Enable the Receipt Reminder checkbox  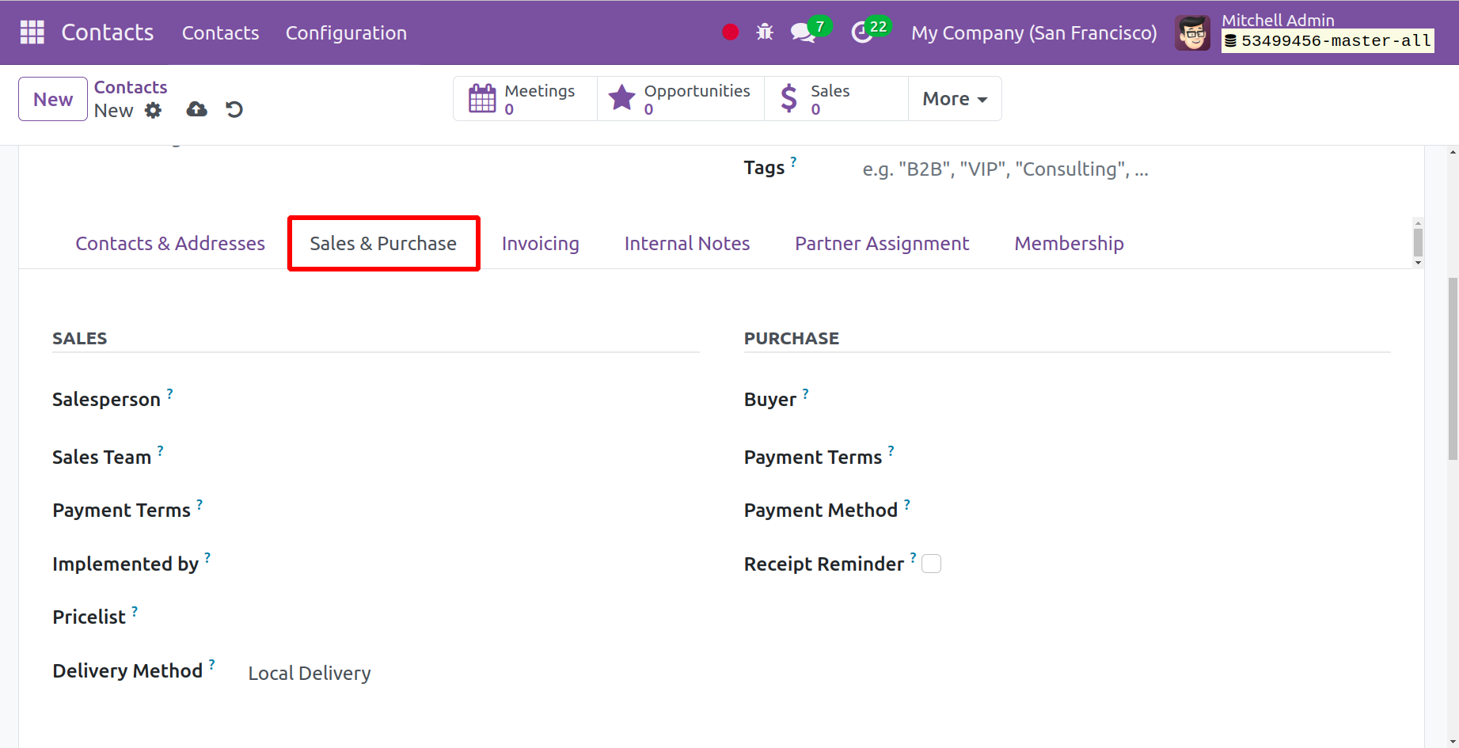pyautogui.click(x=932, y=564)
